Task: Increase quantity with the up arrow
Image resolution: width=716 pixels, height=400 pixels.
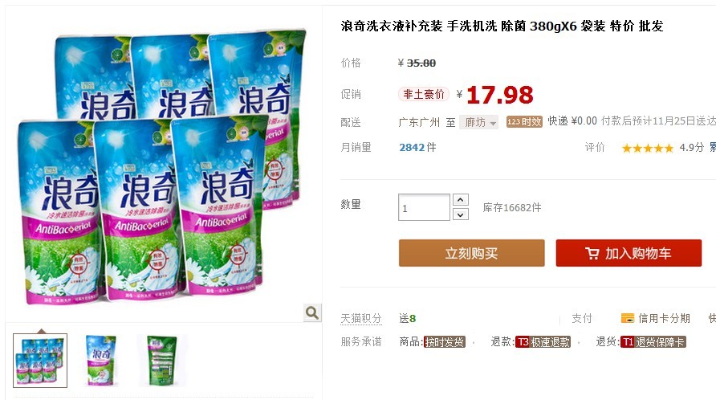Action: [460, 200]
